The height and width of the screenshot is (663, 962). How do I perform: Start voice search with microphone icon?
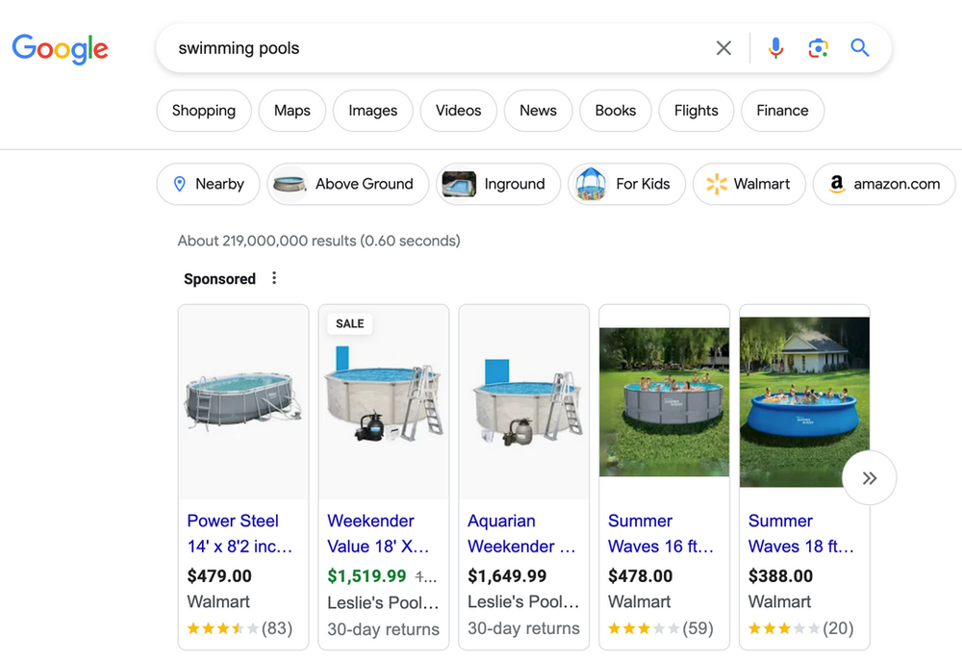click(x=775, y=48)
